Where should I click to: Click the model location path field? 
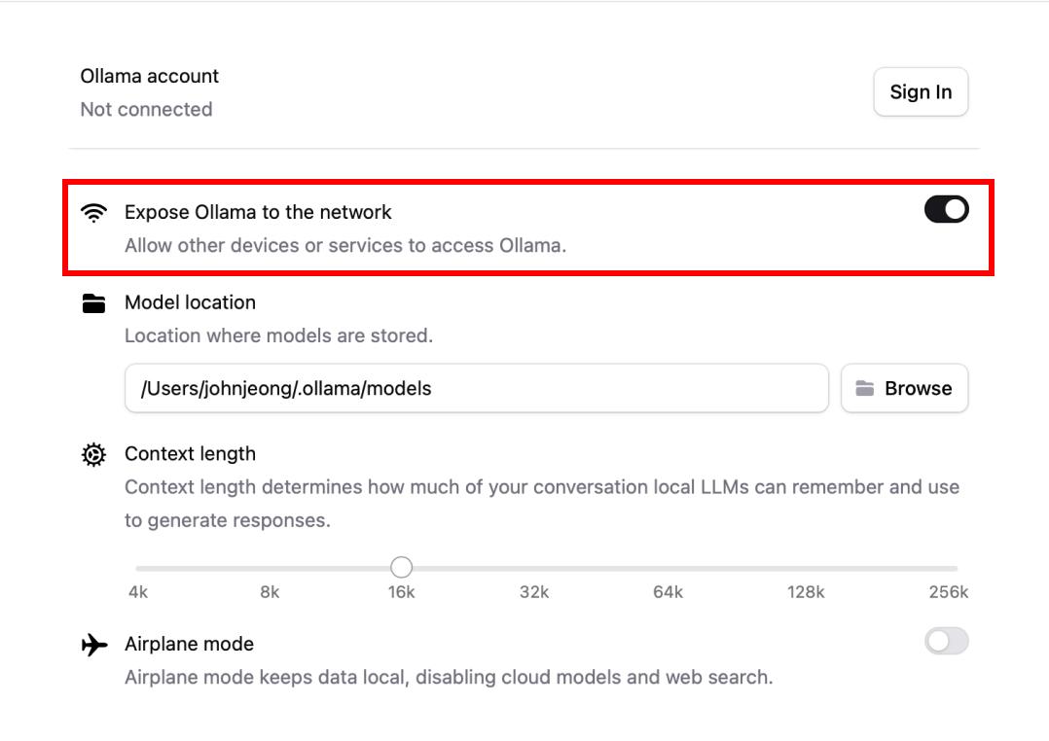point(476,388)
